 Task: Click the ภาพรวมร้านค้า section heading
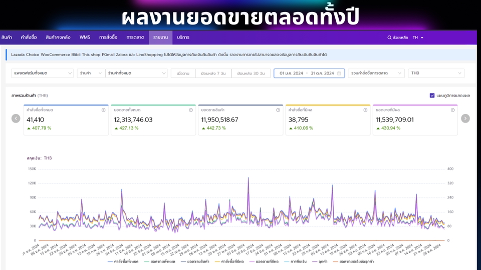[x=24, y=95]
